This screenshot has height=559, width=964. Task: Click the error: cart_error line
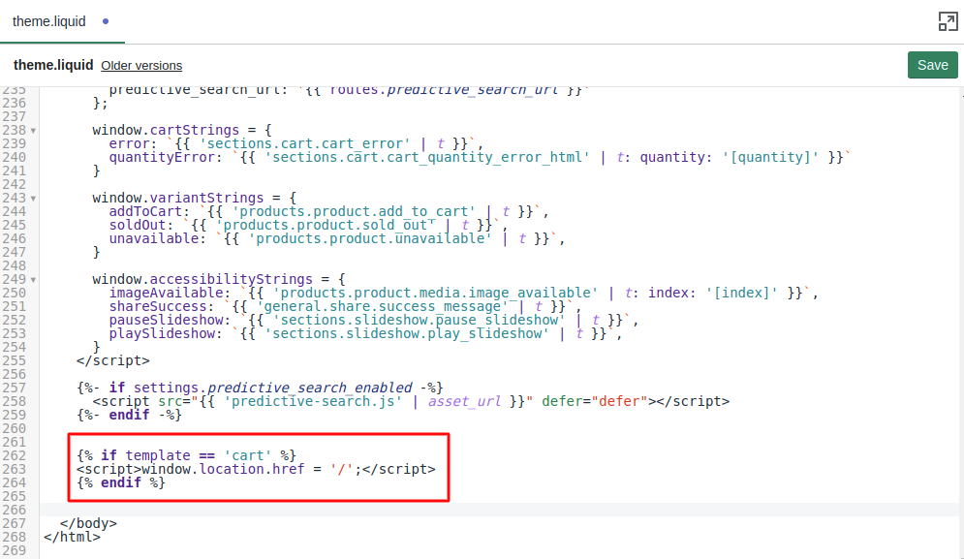click(296, 144)
